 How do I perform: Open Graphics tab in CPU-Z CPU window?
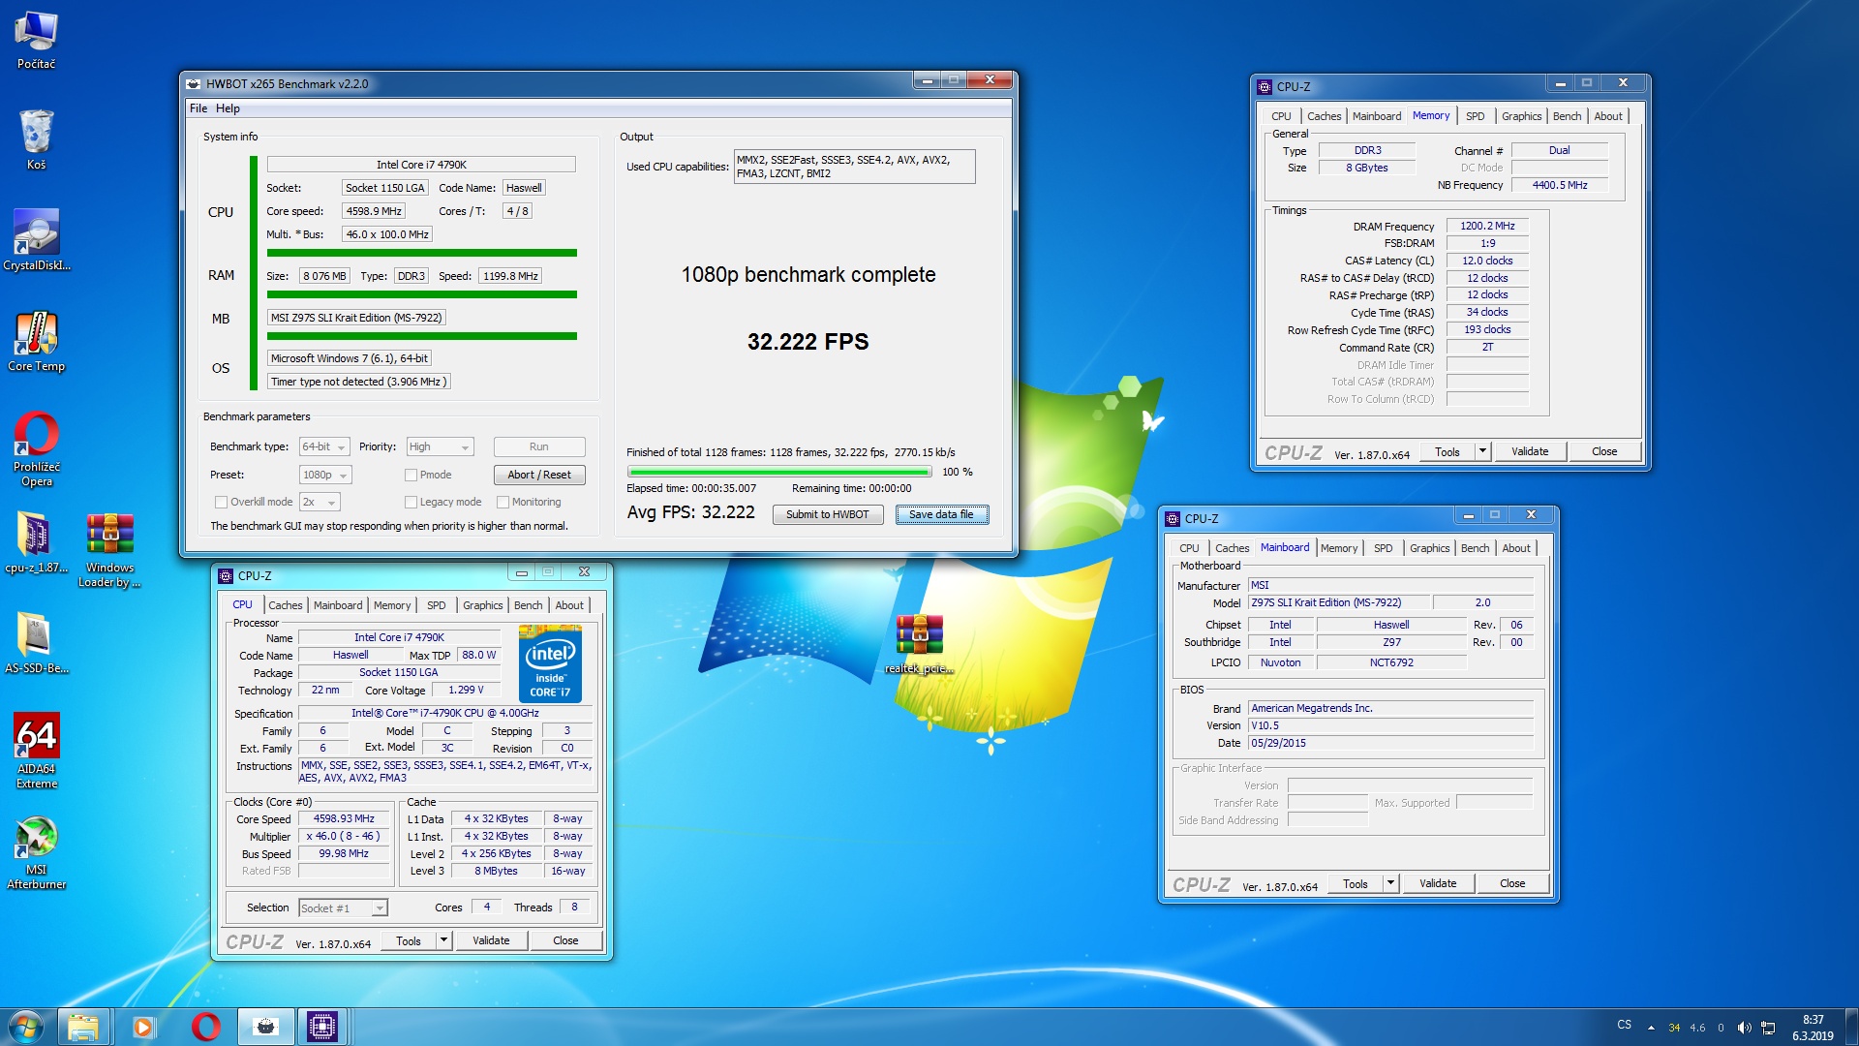click(482, 605)
